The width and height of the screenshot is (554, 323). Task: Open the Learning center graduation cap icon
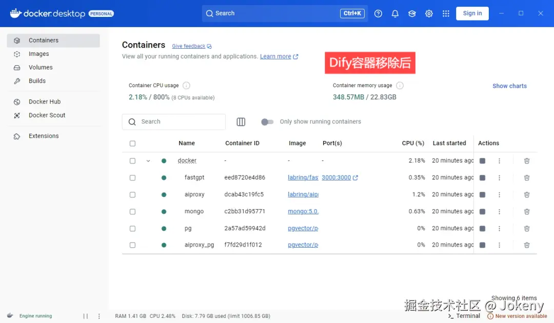click(412, 13)
